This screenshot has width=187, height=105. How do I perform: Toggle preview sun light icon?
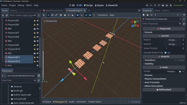click(x=86, y=15)
